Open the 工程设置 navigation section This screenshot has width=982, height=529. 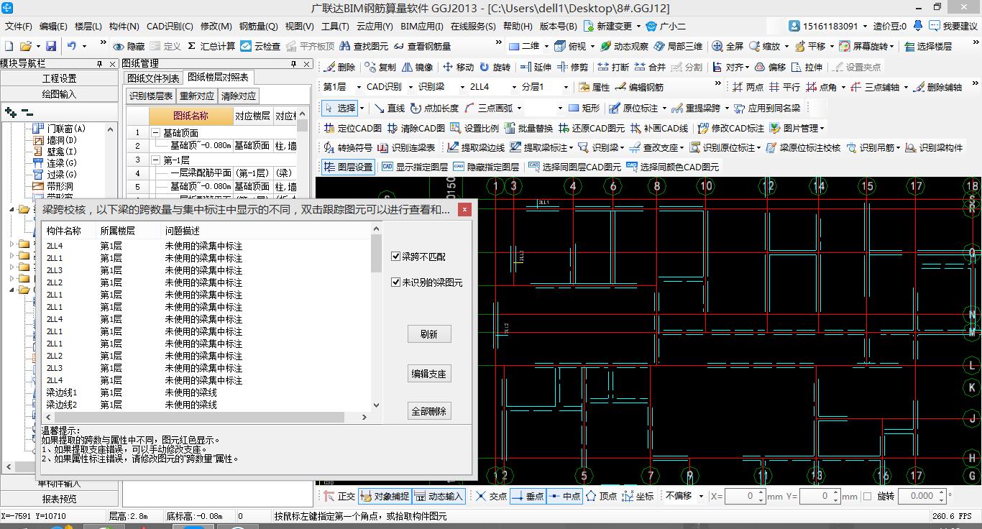[x=59, y=78]
